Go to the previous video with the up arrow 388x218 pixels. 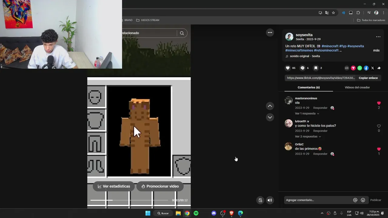click(270, 106)
